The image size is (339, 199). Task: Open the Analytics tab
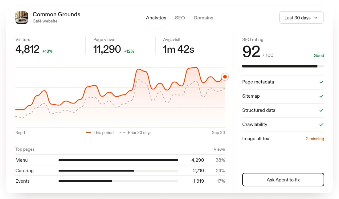pos(156,18)
